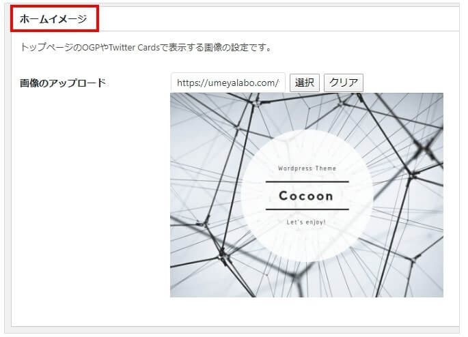This screenshot has height=337, width=468.
Task: Click the OGP word in the description
Action: tap(90, 47)
